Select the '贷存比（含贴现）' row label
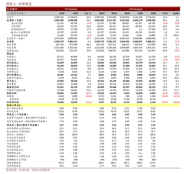 tap(16, 135)
